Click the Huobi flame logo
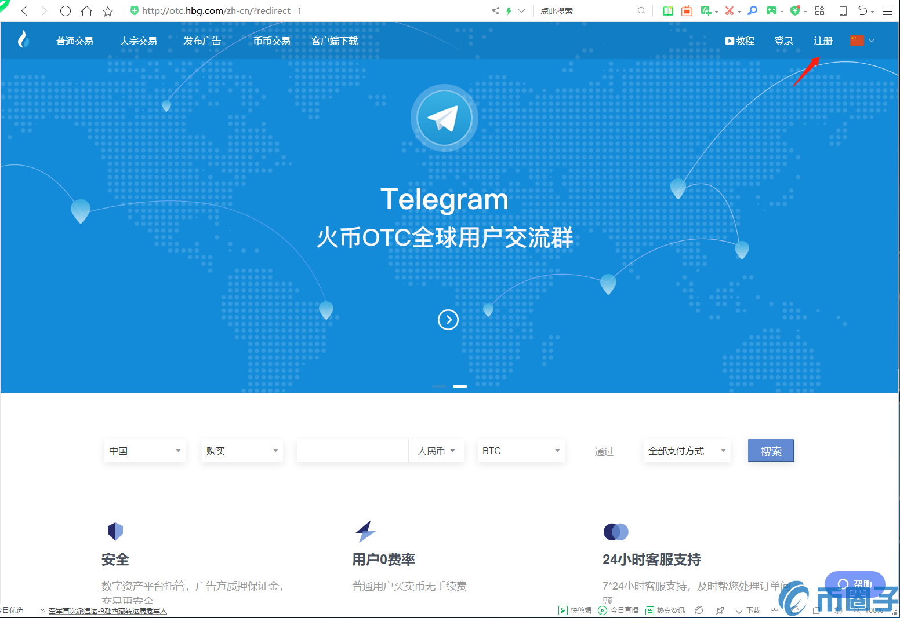The height and width of the screenshot is (618, 900). pos(23,39)
